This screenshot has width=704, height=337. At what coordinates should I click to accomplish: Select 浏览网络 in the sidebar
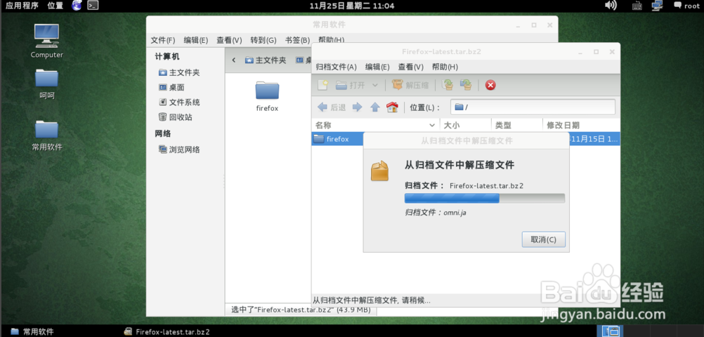[x=179, y=150]
